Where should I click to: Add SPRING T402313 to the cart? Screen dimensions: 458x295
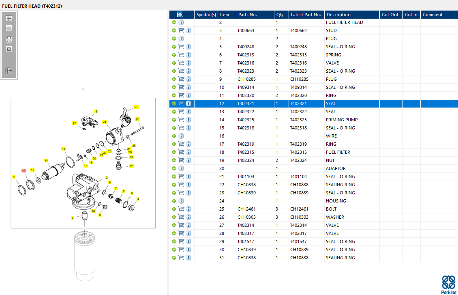181,55
